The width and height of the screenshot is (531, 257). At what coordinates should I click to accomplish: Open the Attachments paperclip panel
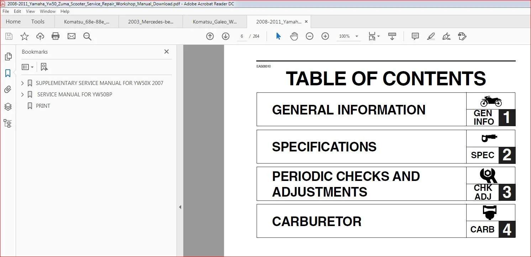7,90
